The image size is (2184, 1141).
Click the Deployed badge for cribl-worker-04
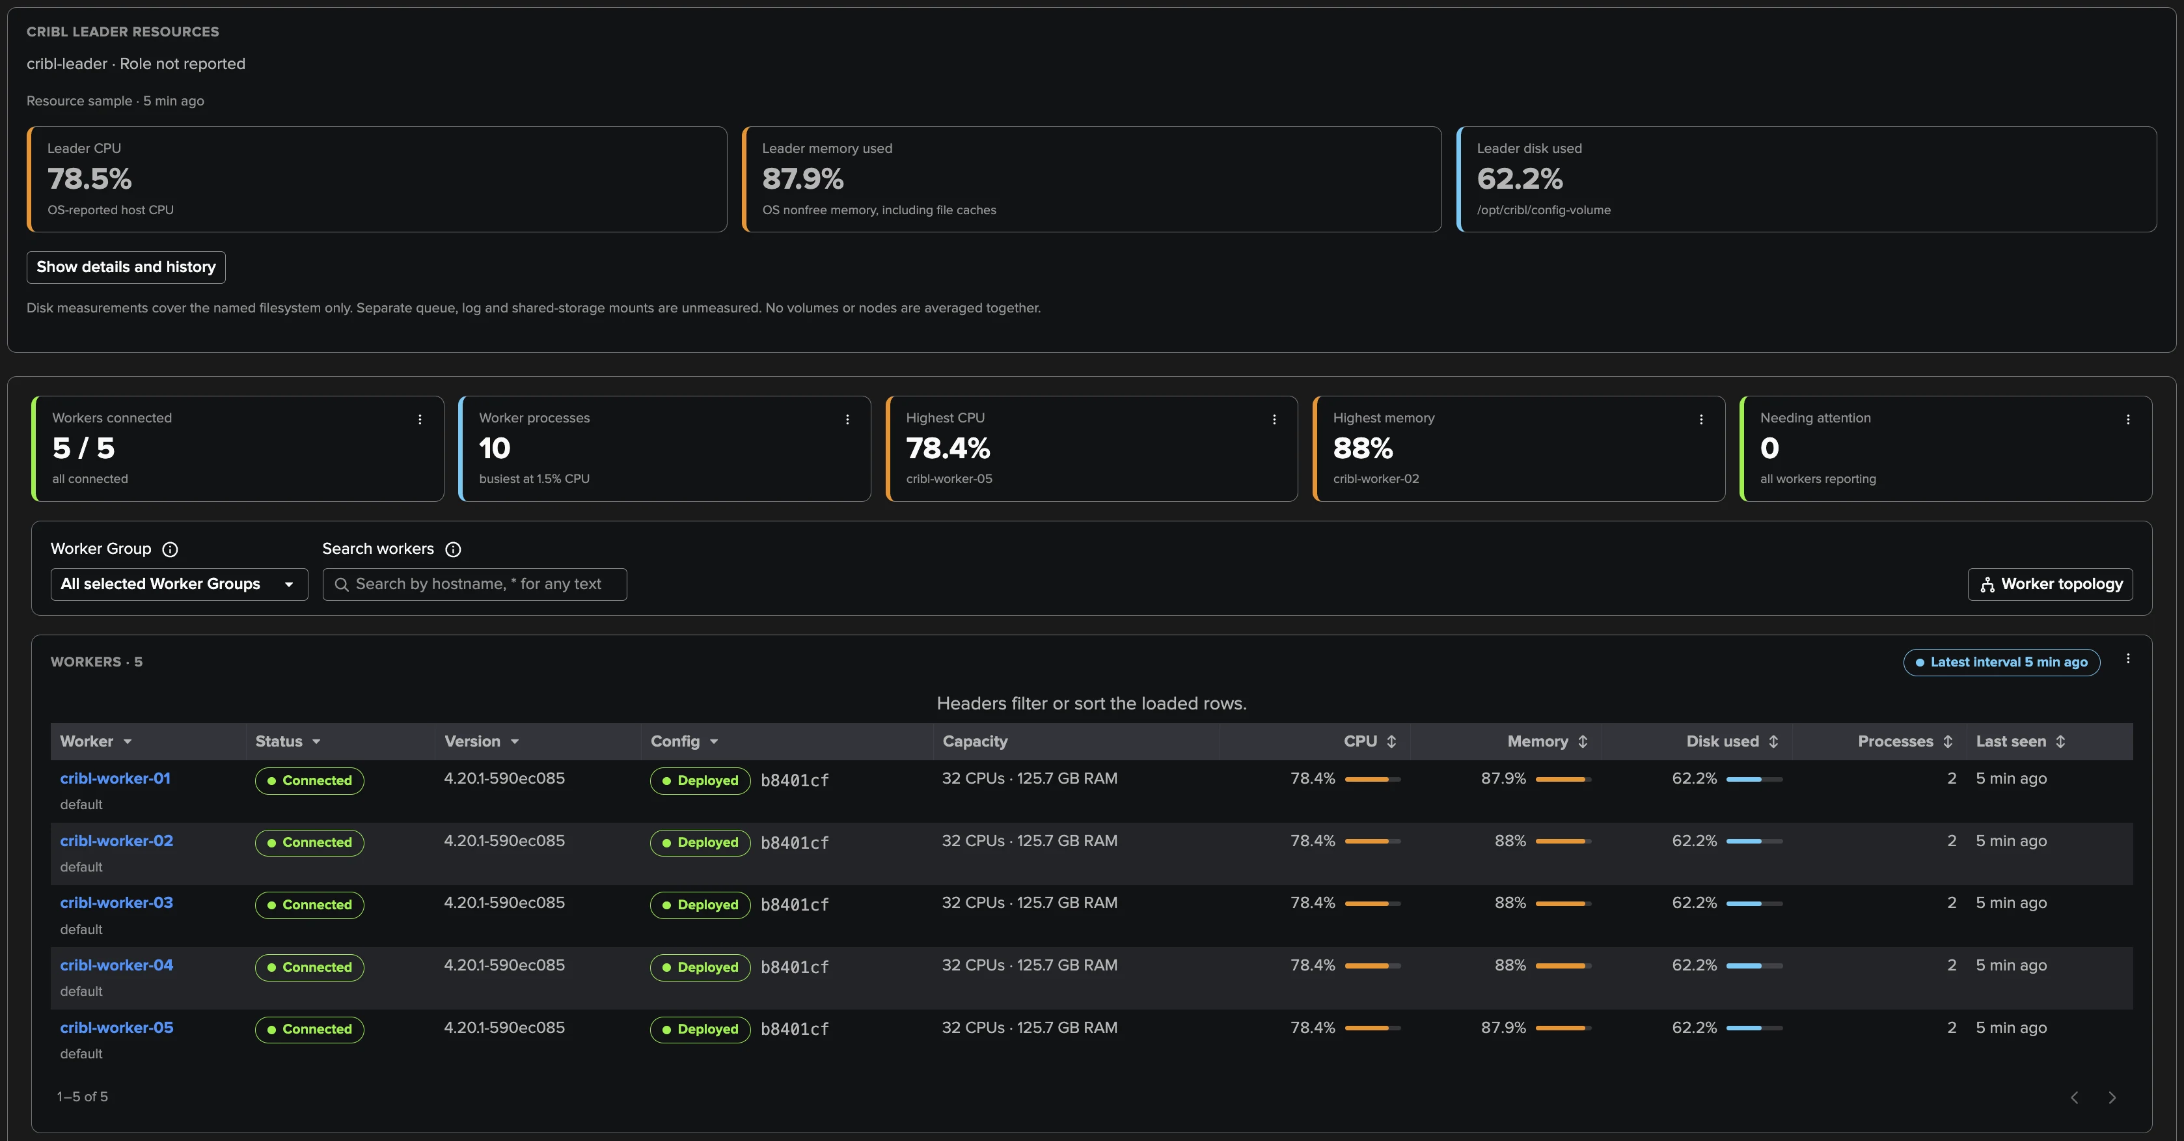point(700,967)
